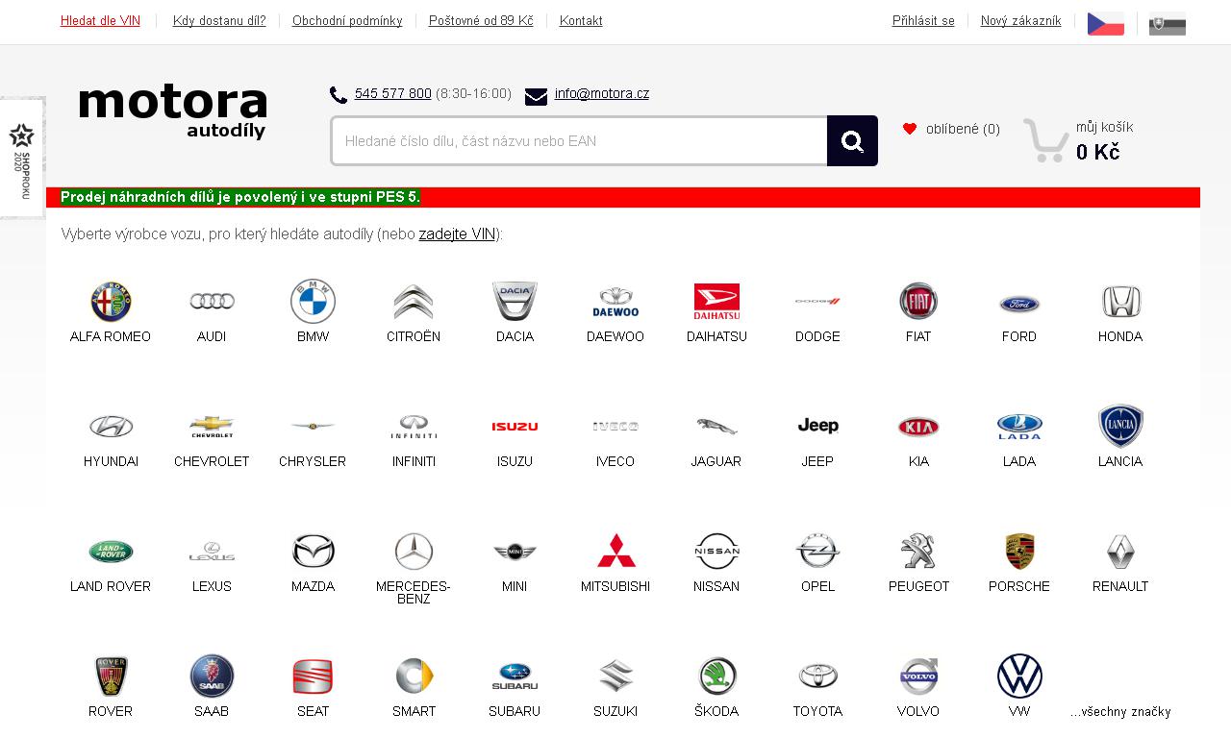Click the SUZUKI brand label
The width and height of the screenshot is (1231, 738).
615,711
